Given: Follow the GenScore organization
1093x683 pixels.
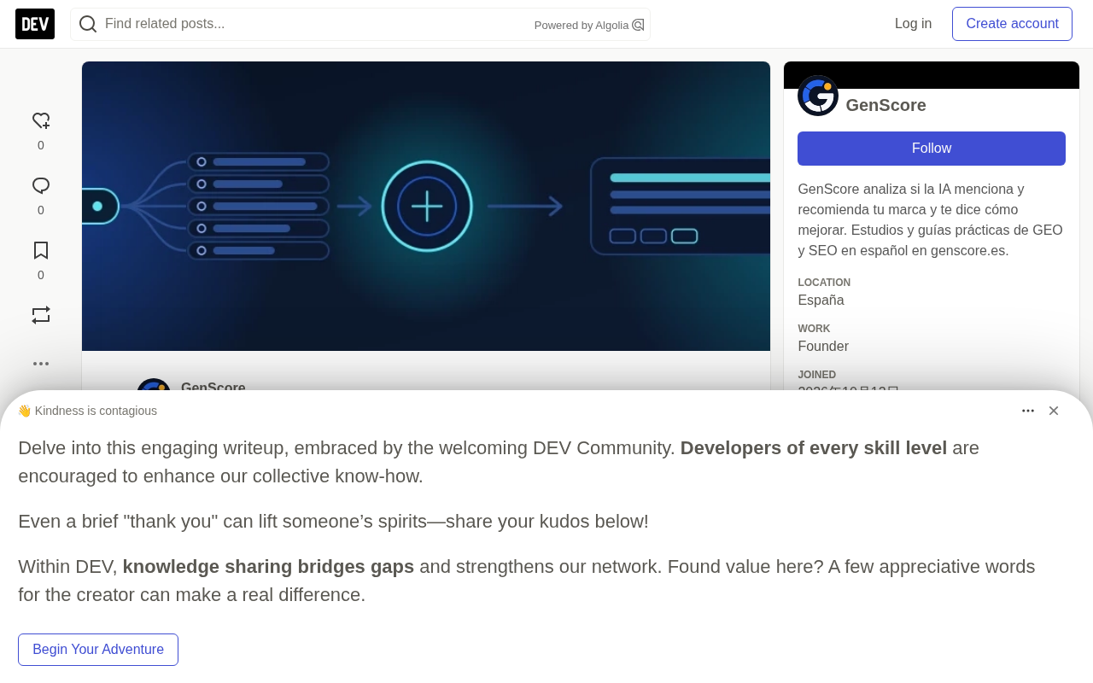Looking at the screenshot, I should click(932, 149).
